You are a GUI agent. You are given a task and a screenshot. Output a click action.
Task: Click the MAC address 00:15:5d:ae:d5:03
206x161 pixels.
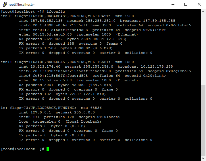pyautogui.click(x=52, y=34)
